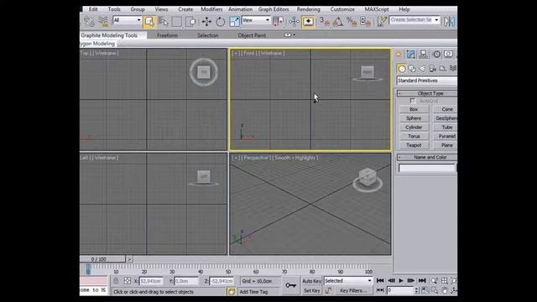Click the large Set Keys key icon
537x302 pixels.
pos(291,285)
